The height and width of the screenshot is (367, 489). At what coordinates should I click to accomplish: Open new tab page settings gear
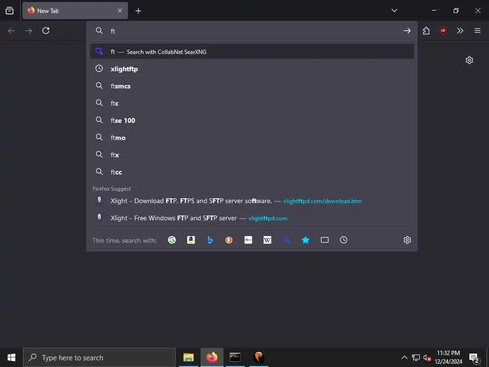pos(469,60)
